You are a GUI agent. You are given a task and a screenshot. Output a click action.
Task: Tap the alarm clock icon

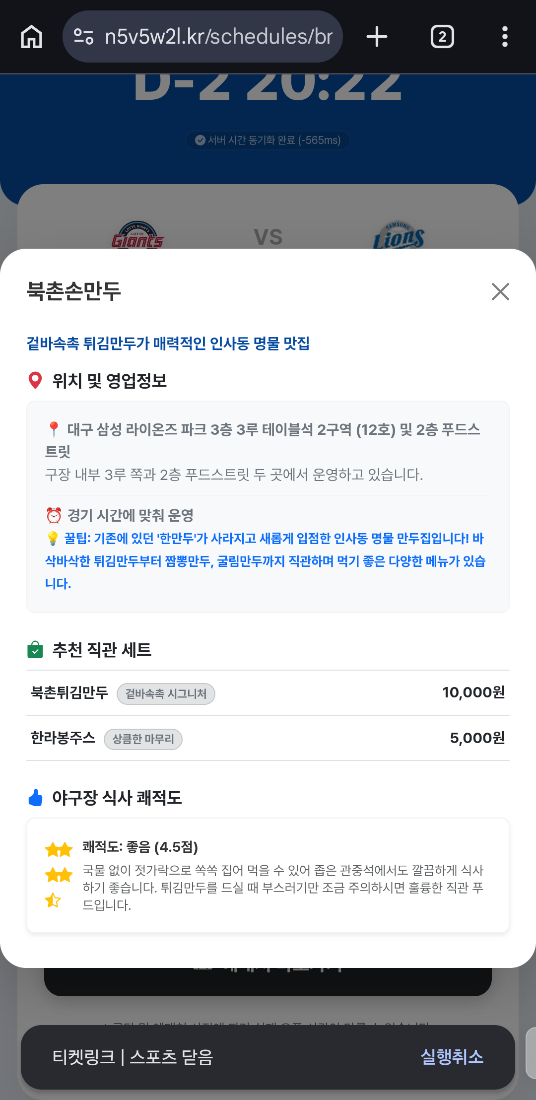pos(54,515)
